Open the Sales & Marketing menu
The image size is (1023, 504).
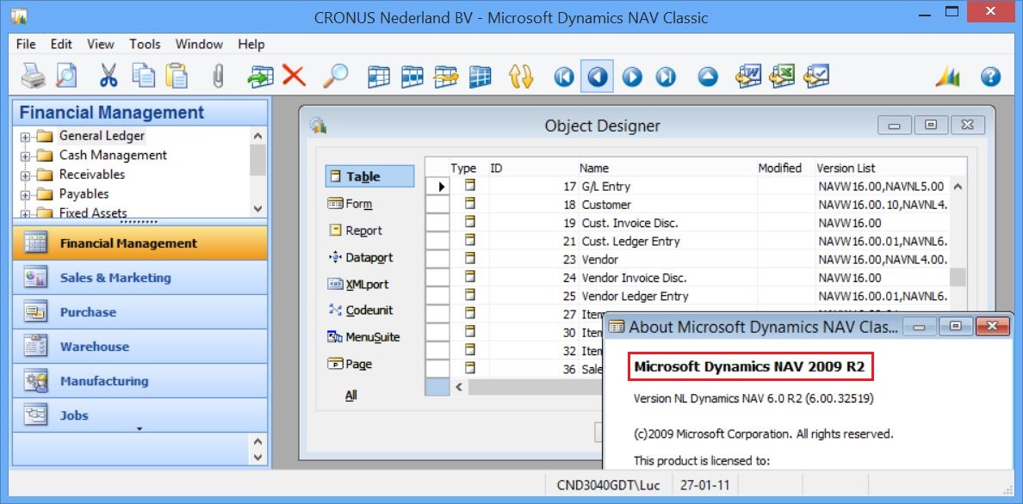click(x=139, y=277)
